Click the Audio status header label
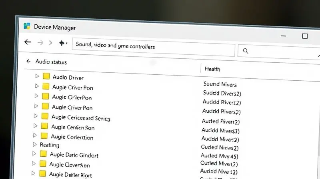 (x=51, y=62)
